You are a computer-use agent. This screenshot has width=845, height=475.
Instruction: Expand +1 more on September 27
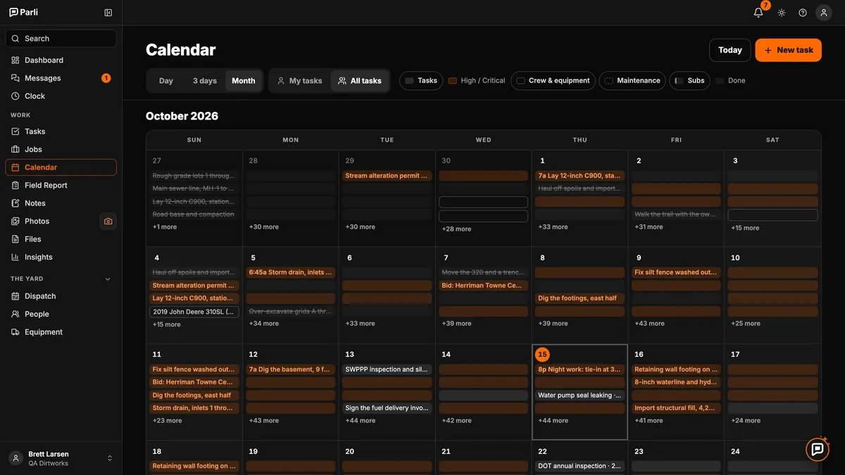tap(165, 227)
